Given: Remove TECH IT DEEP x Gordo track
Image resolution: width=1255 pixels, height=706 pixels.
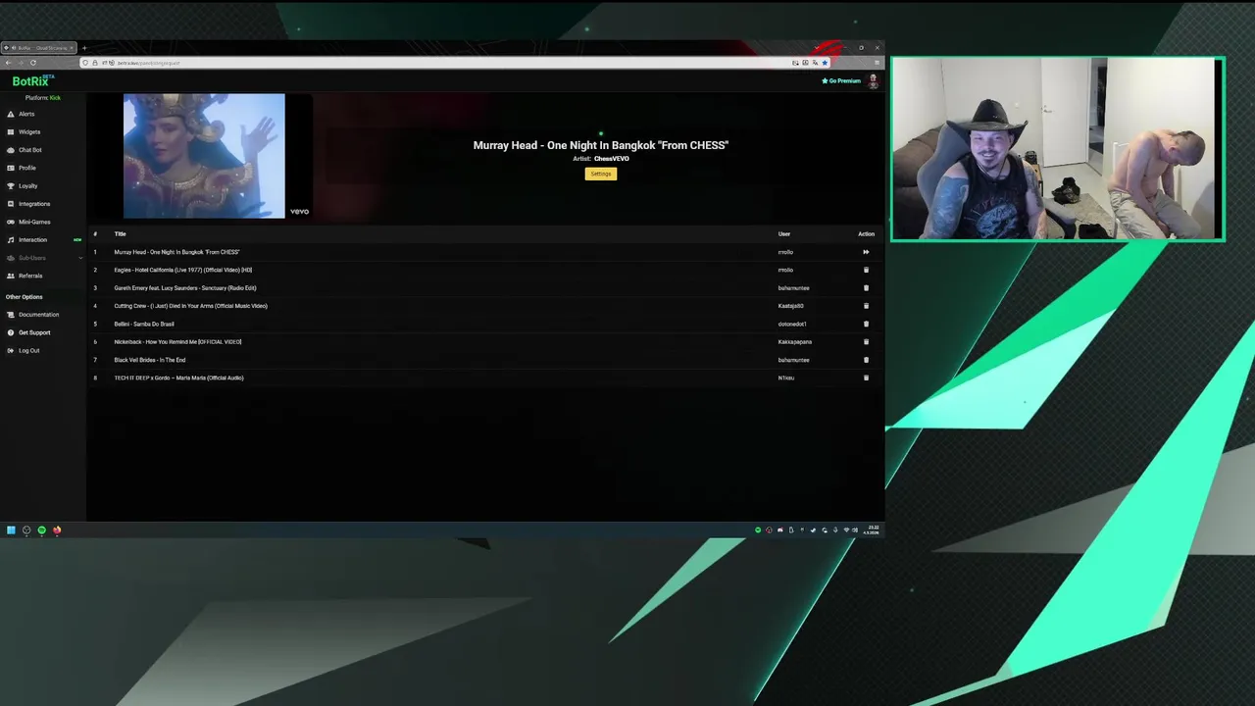Looking at the screenshot, I should [x=866, y=378].
